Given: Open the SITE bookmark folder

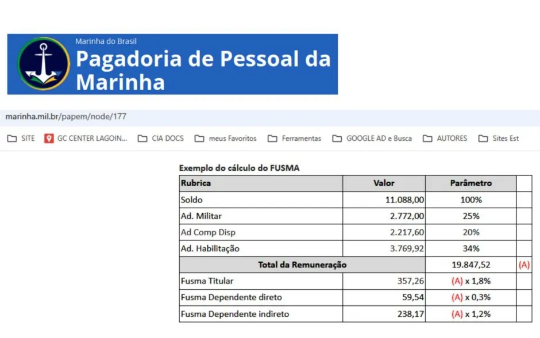Looking at the screenshot, I should pyautogui.click(x=21, y=139).
